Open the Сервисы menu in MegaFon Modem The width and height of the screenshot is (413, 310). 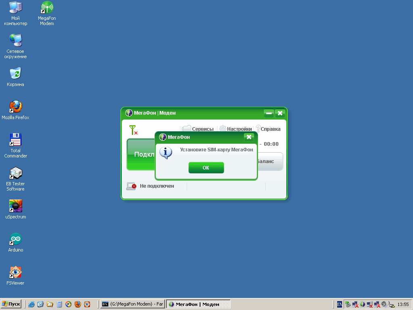198,129
